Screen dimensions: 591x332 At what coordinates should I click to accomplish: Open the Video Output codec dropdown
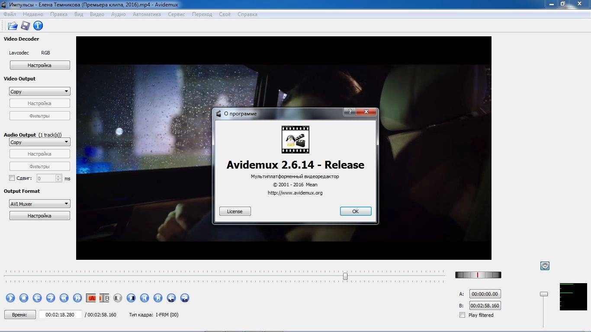pos(40,92)
